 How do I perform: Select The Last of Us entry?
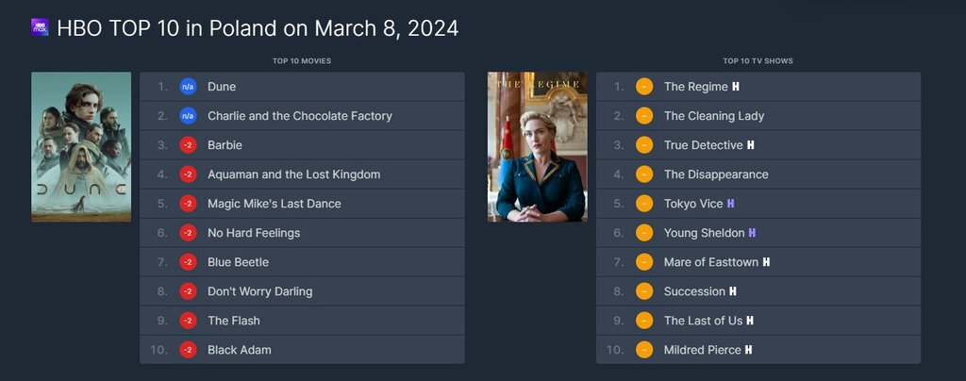(x=758, y=321)
